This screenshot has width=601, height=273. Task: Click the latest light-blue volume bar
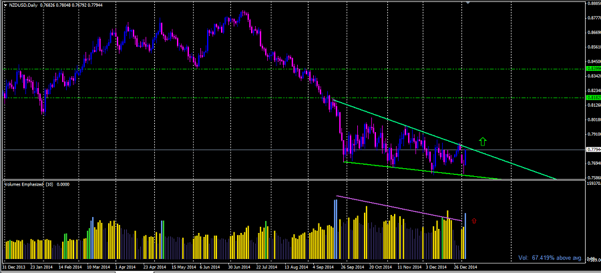465,227
